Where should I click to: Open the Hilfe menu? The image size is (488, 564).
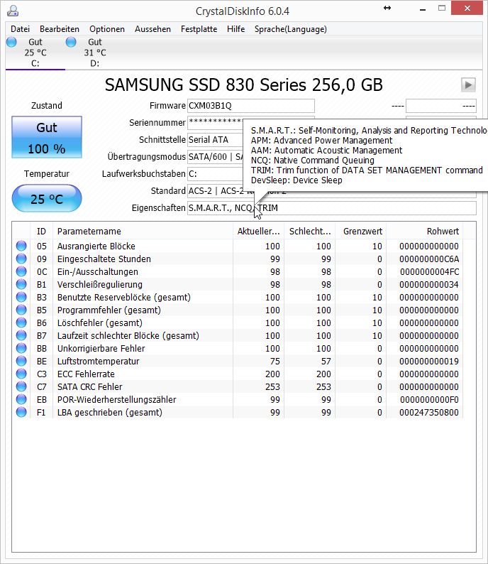(236, 29)
